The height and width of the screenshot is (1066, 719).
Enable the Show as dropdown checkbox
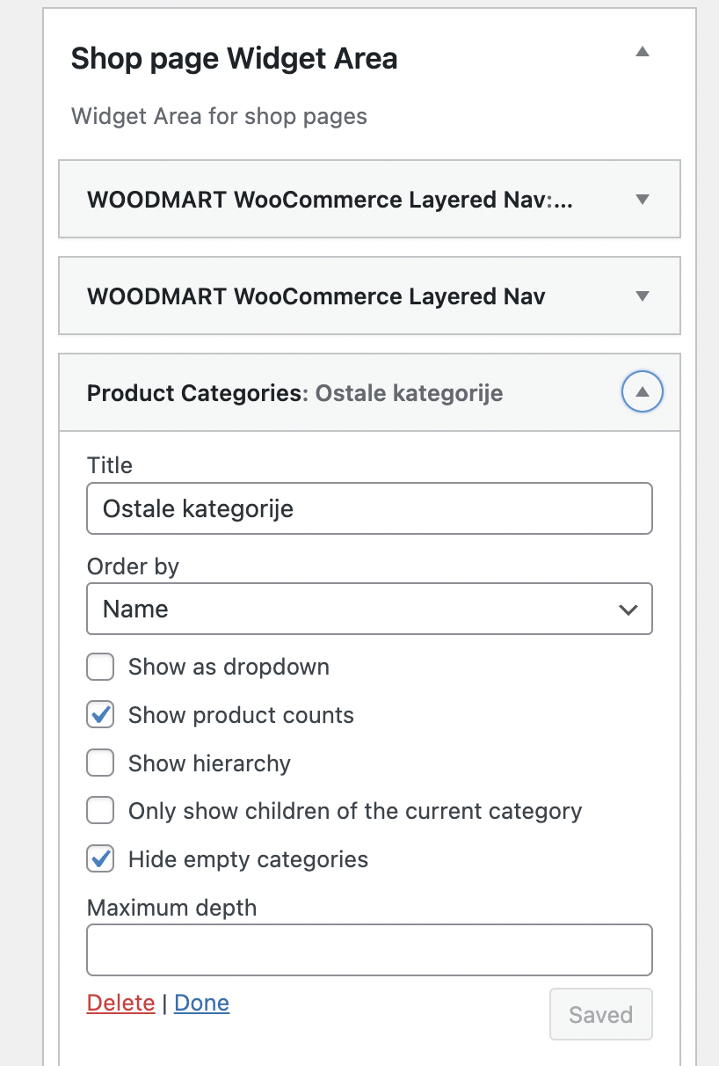pyautogui.click(x=100, y=668)
